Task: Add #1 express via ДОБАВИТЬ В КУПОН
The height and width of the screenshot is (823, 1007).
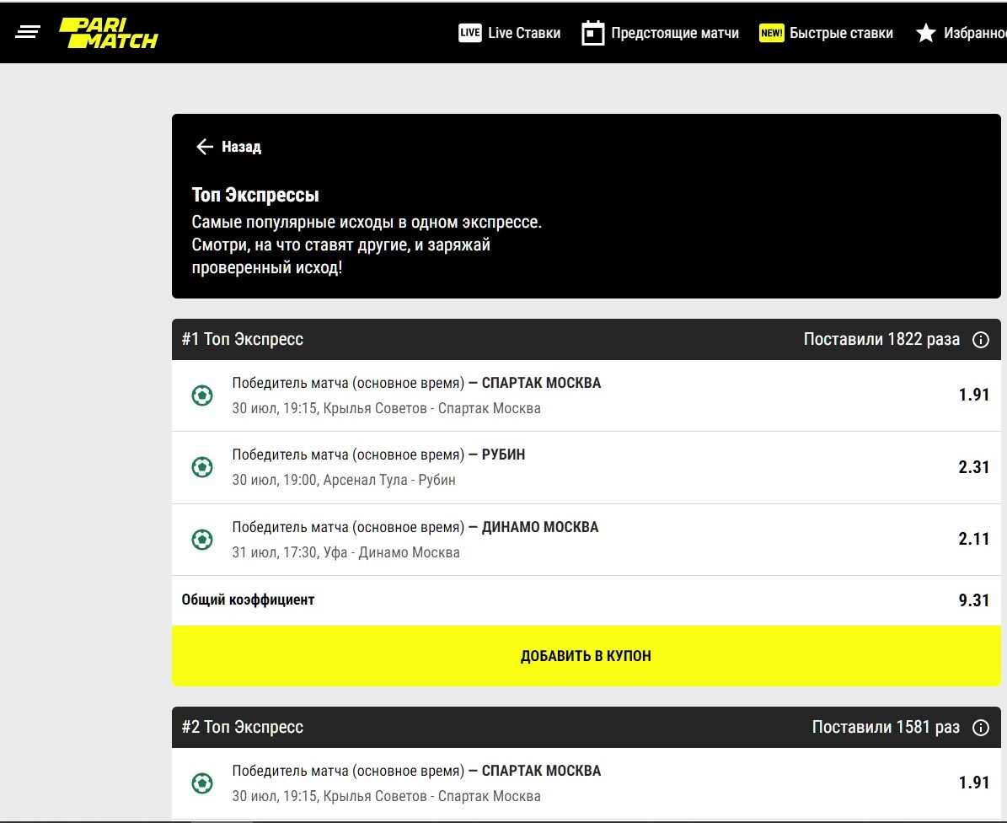Action: 586,656
